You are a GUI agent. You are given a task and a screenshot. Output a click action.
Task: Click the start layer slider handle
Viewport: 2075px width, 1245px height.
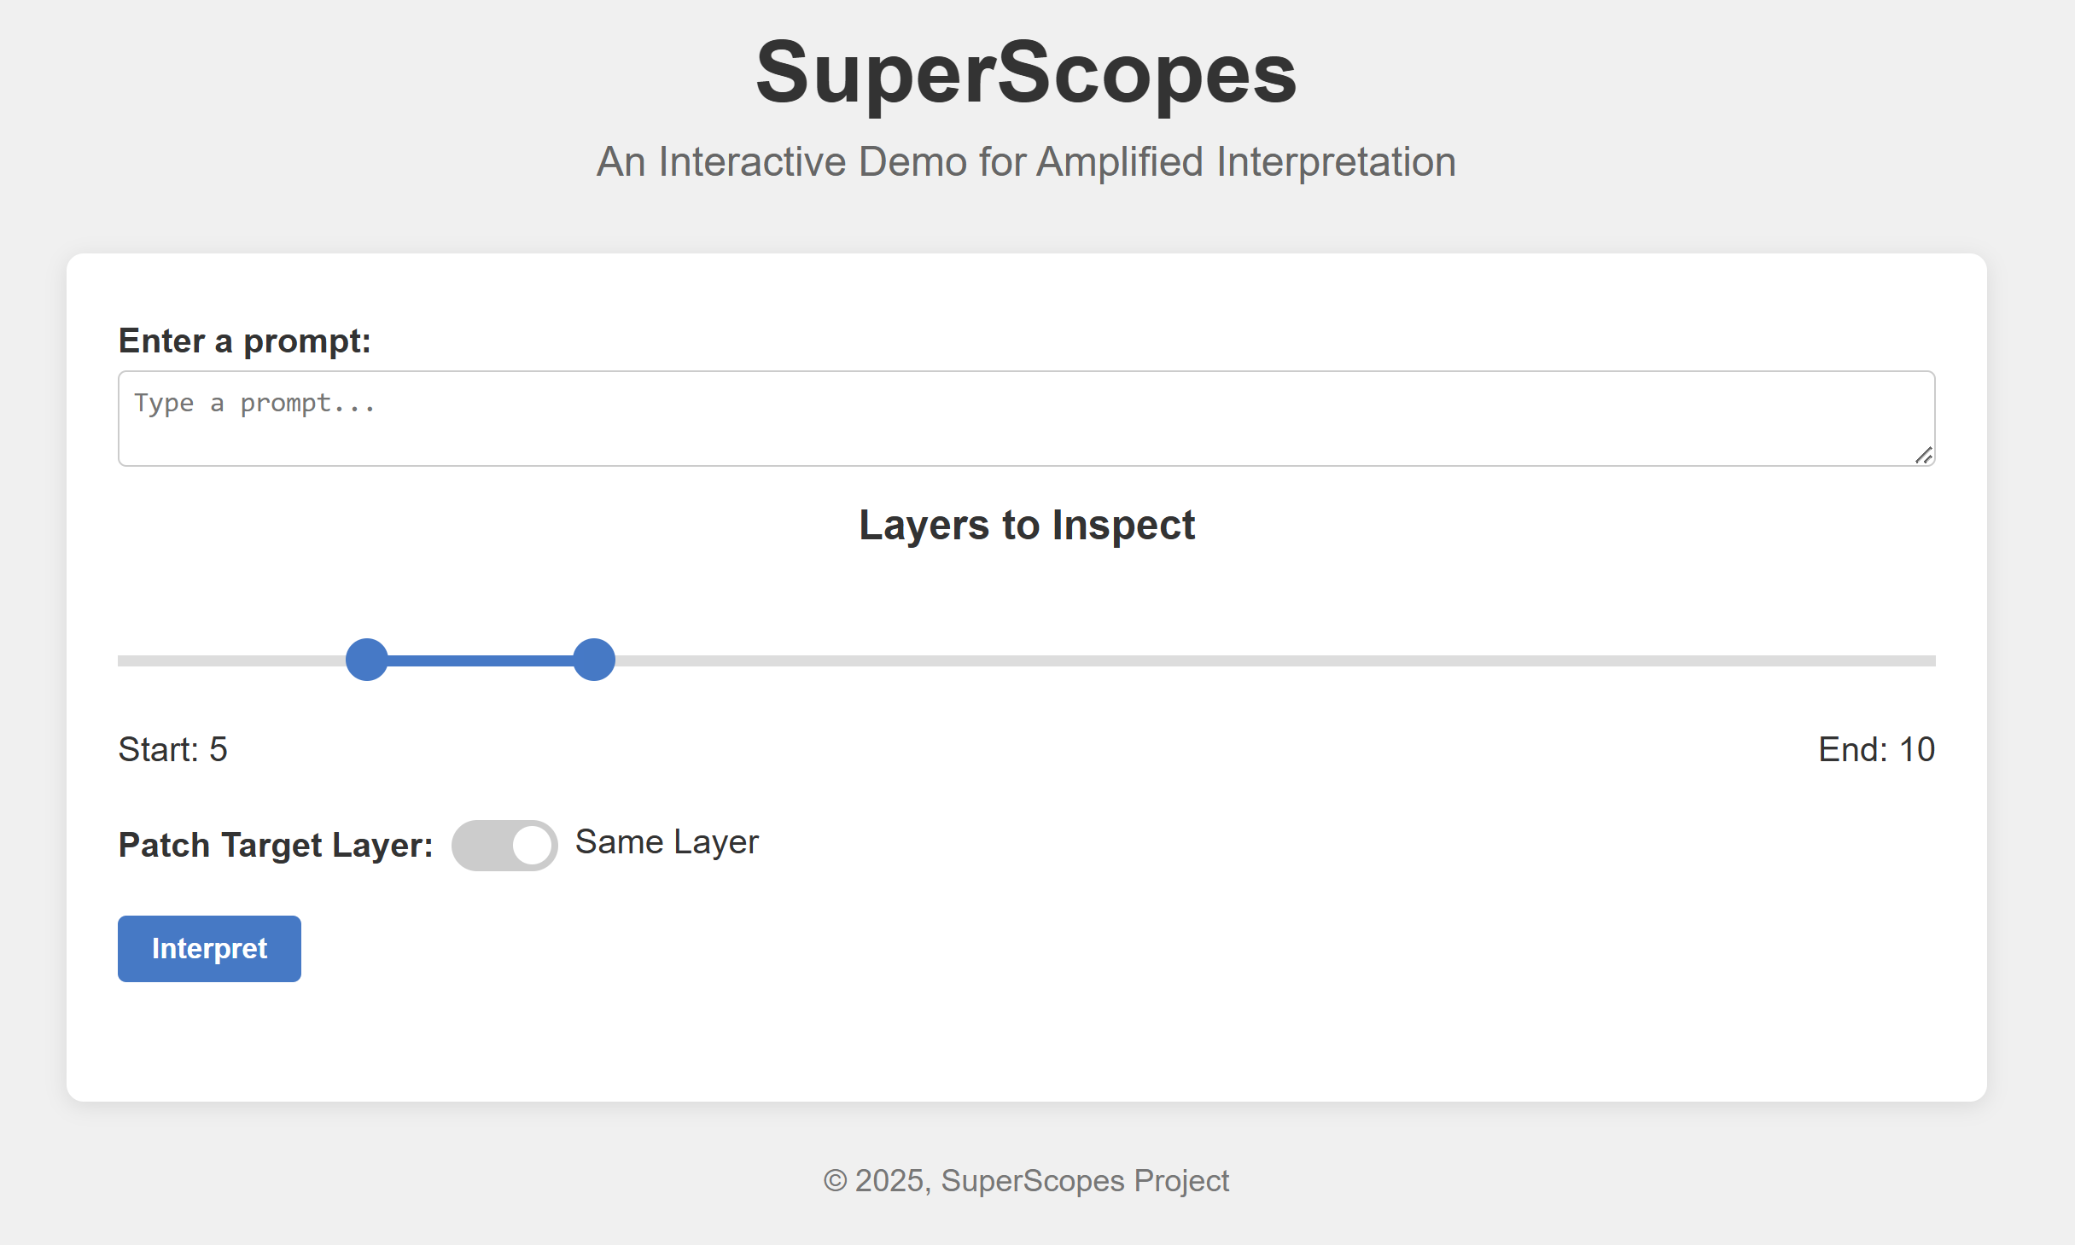(x=367, y=660)
